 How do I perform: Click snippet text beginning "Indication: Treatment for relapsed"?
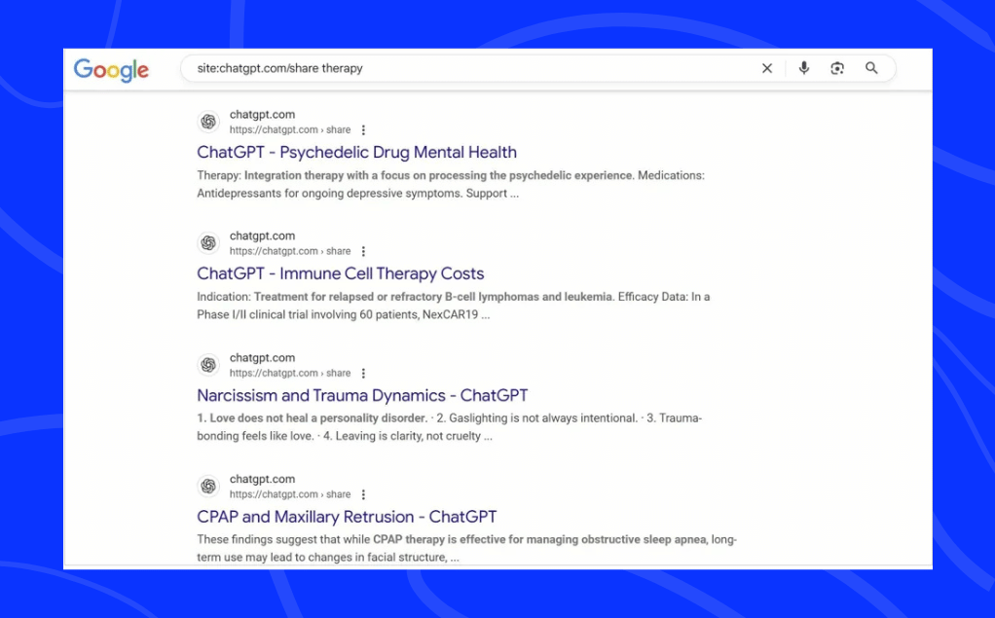[x=453, y=306]
